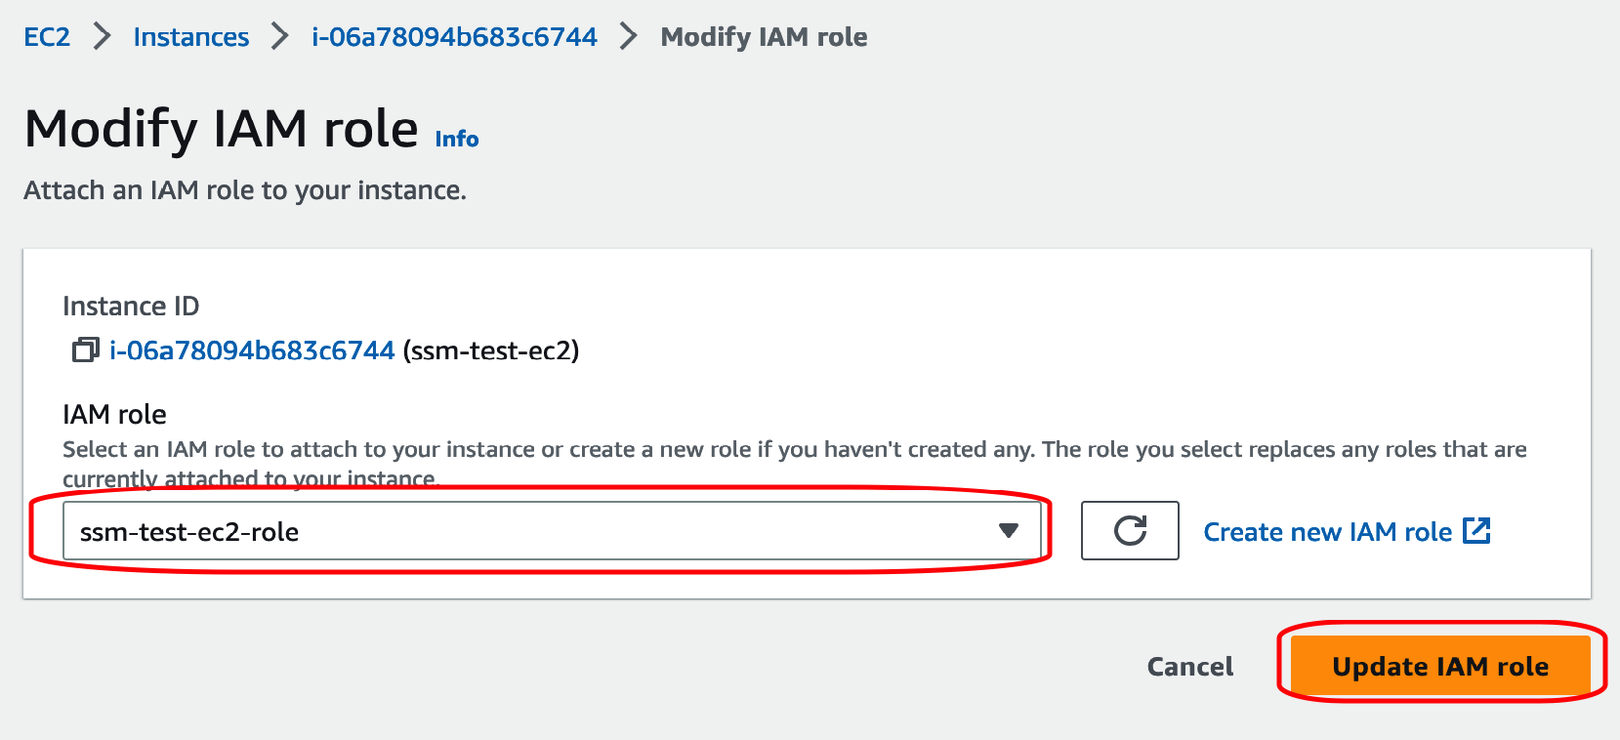Select the IAM role combo box showing ssm-test-ec2-role
Screen dimensions: 1620x740
pyautogui.click(x=552, y=531)
